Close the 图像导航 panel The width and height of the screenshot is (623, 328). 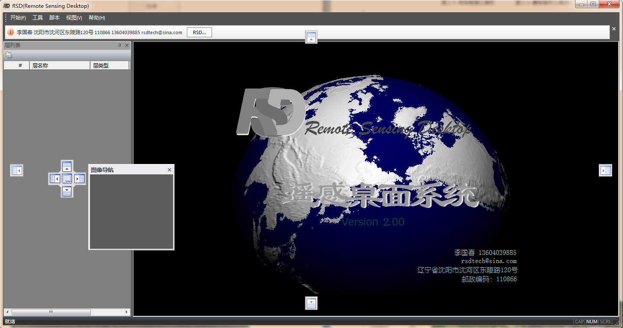click(x=169, y=170)
